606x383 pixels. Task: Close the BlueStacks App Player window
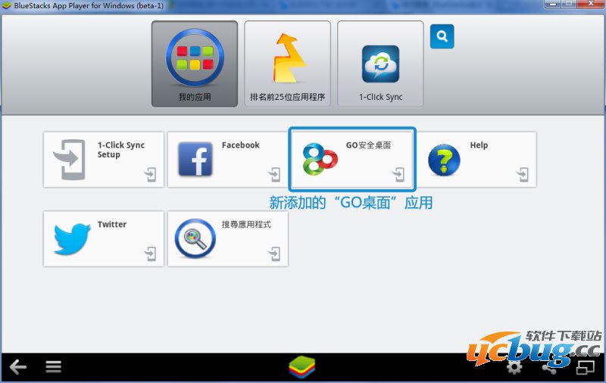click(590, 5)
